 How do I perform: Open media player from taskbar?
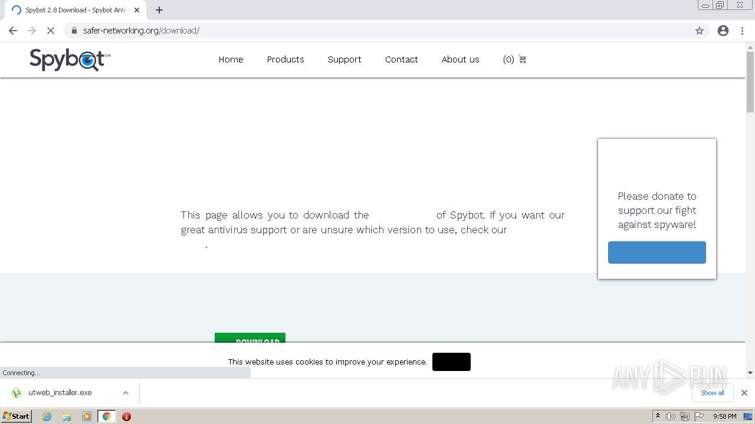pyautogui.click(x=87, y=416)
